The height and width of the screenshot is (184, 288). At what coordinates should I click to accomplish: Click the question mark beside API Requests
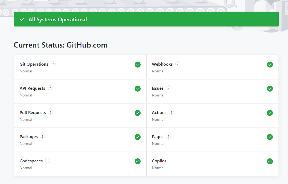50,88
